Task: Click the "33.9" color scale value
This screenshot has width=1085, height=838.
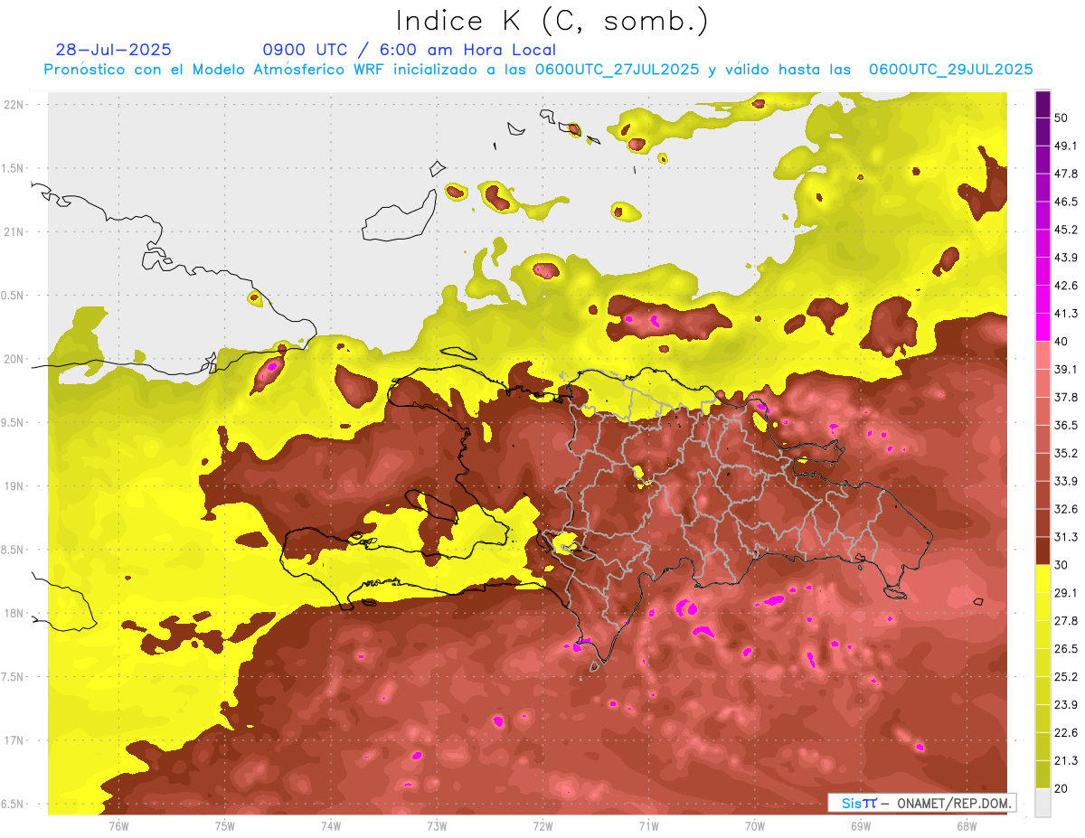Action: click(1065, 481)
